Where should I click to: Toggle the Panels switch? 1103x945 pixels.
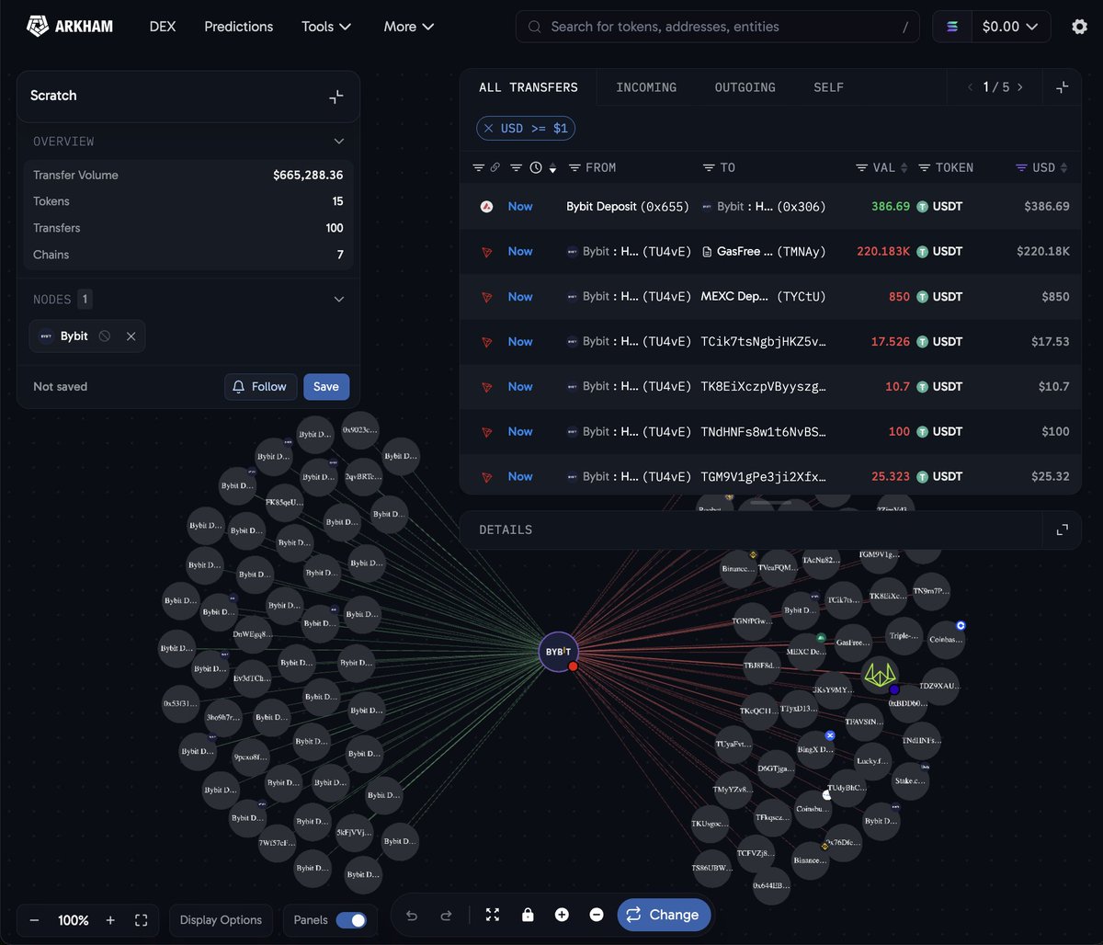pos(351,920)
